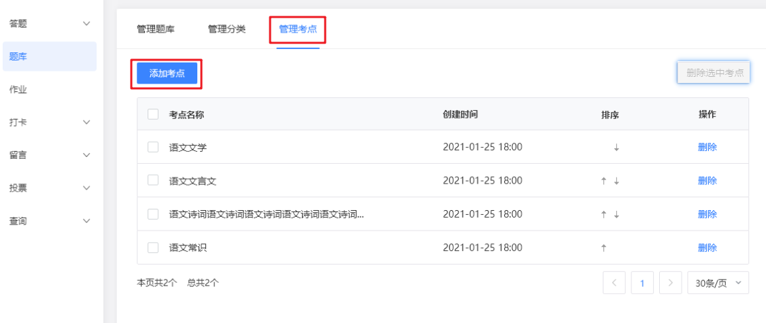Switch to the 管理题库 tab
766x323 pixels.
coord(156,29)
